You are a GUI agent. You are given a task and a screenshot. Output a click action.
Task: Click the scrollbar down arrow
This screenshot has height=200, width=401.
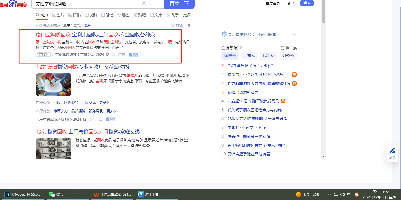(x=323, y=156)
